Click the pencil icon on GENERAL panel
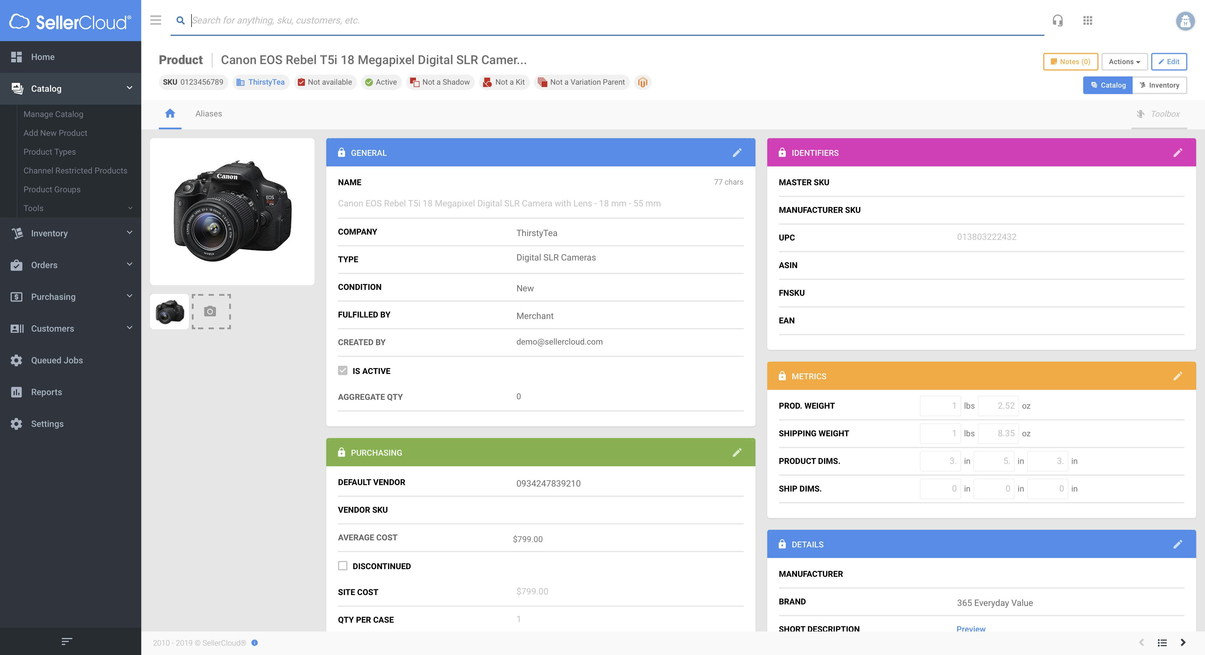Screen dimensions: 1205x655 737,153
